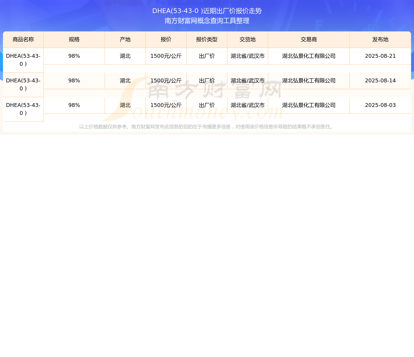Click the '商品名称' column header
This screenshot has height=357, width=414.
tap(23, 39)
